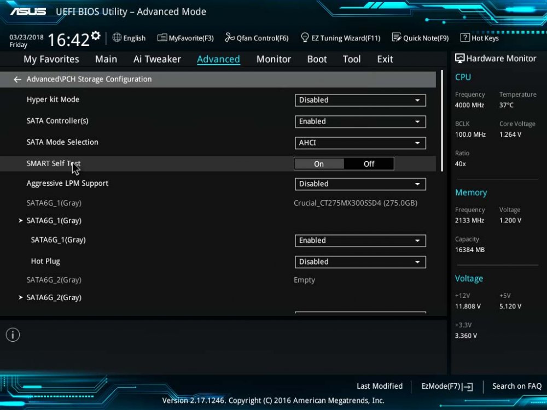Screen dimensions: 547x410
Task: Switch to the Main tab
Action: 106,59
